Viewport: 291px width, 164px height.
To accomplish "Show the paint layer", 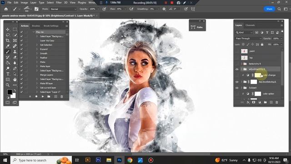I will tap(237, 51).
